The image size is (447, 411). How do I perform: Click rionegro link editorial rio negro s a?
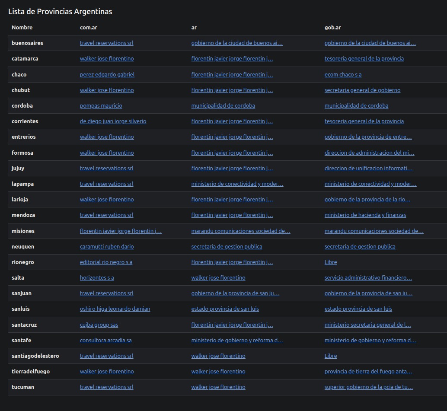click(x=106, y=262)
